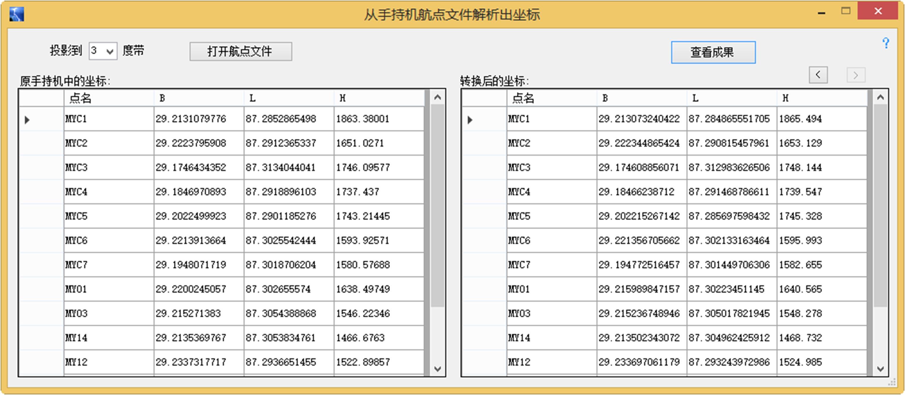Click the blue help question mark icon
This screenshot has height=395, width=905.
tap(886, 43)
